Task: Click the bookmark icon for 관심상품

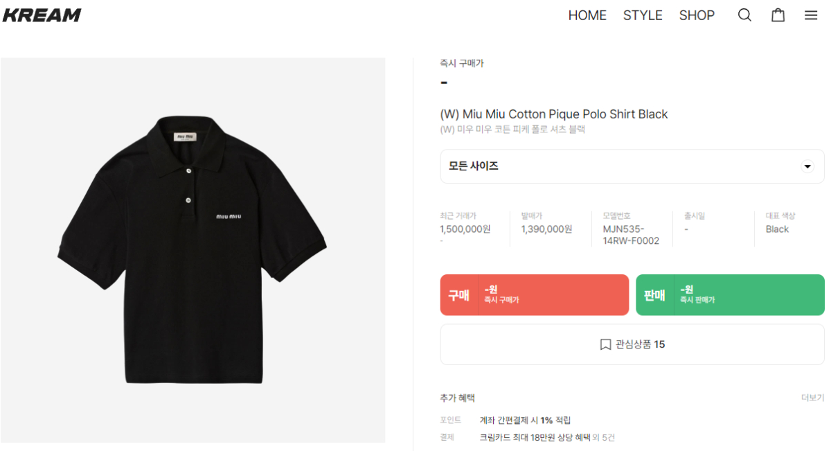Action: pyautogui.click(x=605, y=344)
